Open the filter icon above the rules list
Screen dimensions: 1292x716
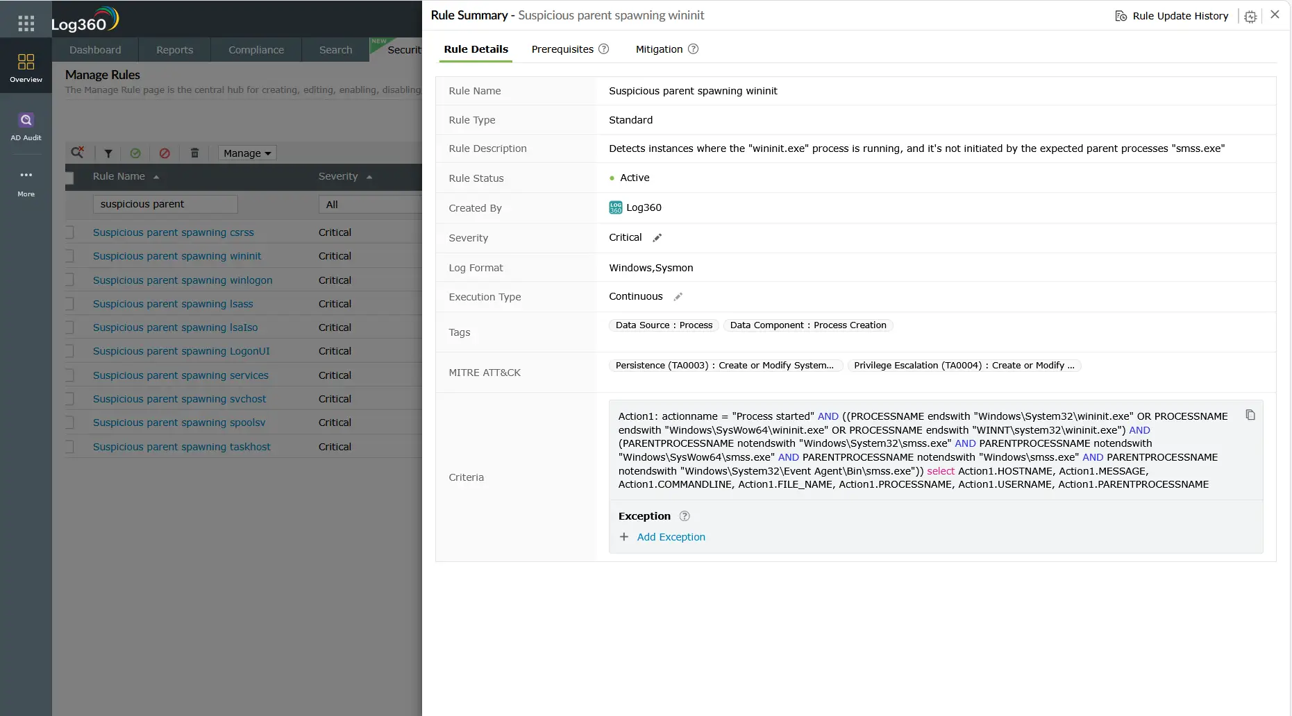tap(108, 153)
